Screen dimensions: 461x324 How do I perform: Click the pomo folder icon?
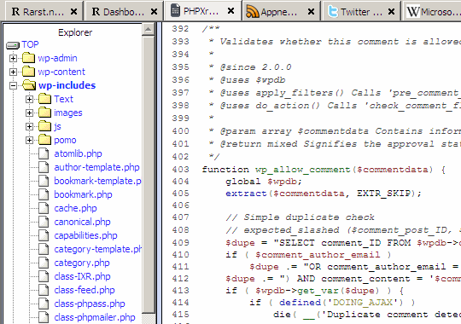click(x=45, y=140)
